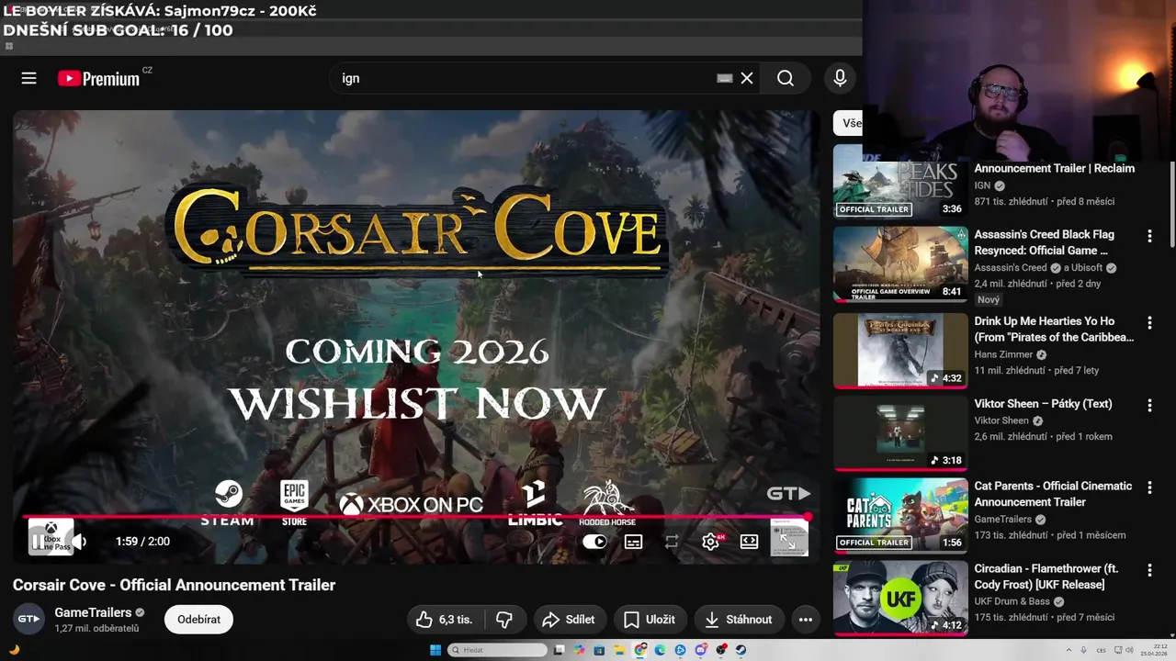Click the Sdílet share button

568,620
